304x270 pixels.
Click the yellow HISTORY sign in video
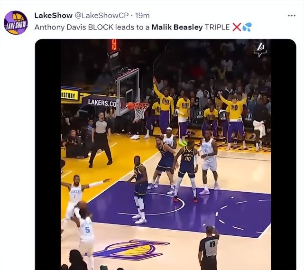click(69, 95)
